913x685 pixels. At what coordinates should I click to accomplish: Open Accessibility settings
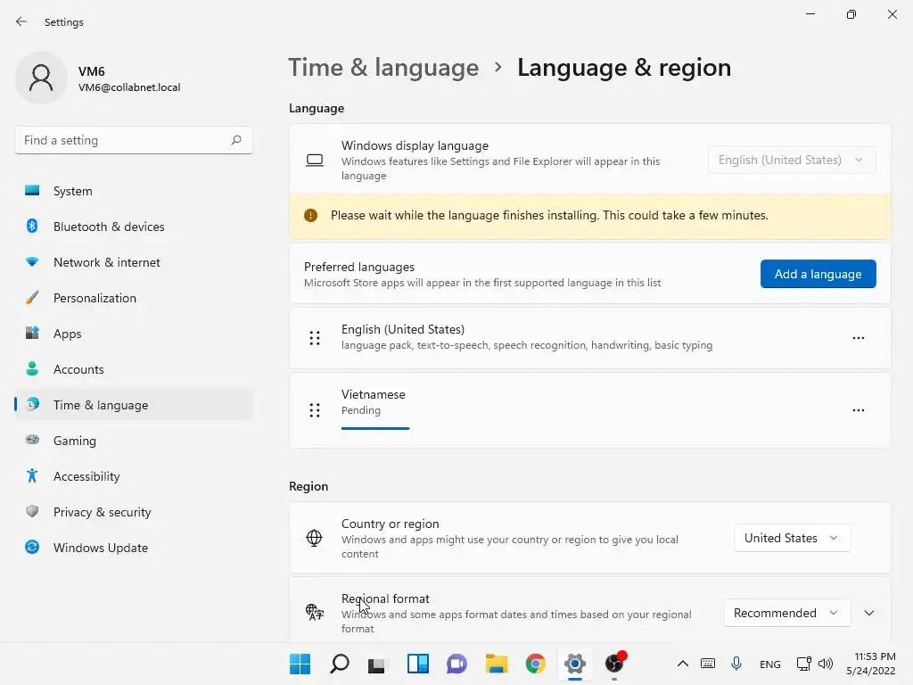coord(134,476)
